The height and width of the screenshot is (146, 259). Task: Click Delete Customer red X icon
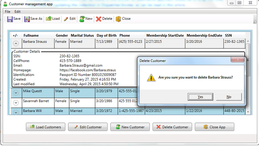coord(158,127)
